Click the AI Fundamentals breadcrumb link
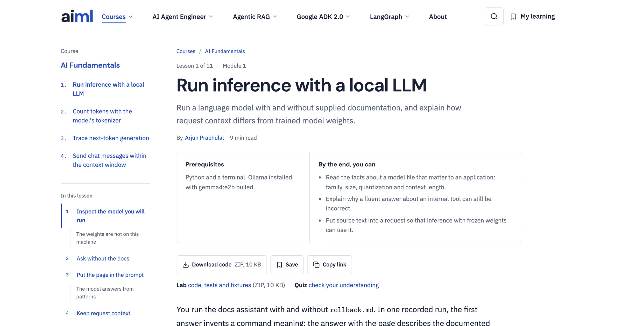Image resolution: width=622 pixels, height=326 pixels. pyautogui.click(x=225, y=51)
